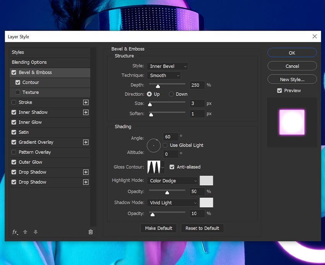Open the fx add layer style menu
325x265 pixels.
click(x=15, y=232)
